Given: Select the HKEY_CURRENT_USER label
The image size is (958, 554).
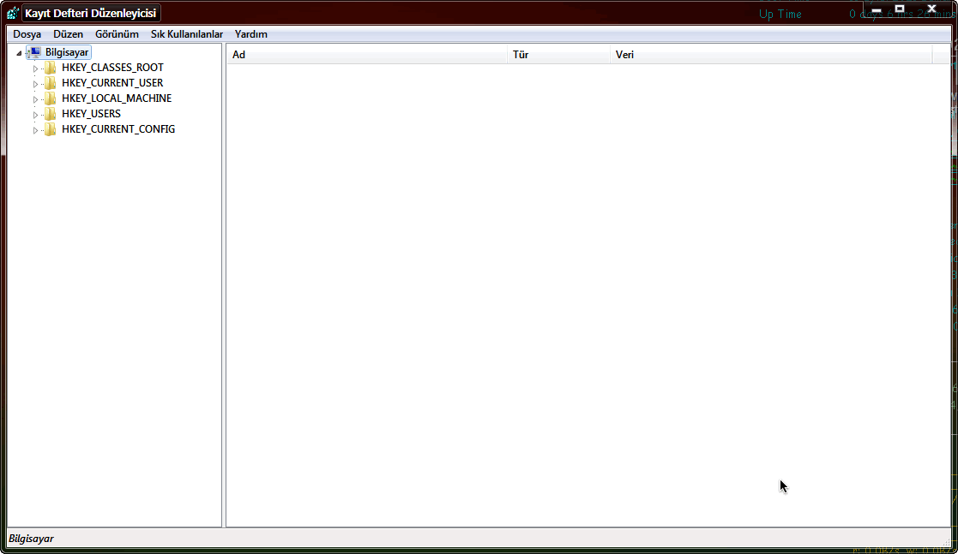Looking at the screenshot, I should click(112, 83).
